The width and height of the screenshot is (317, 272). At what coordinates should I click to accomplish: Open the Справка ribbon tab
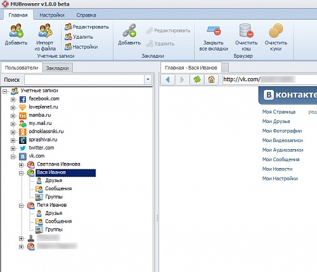point(86,15)
